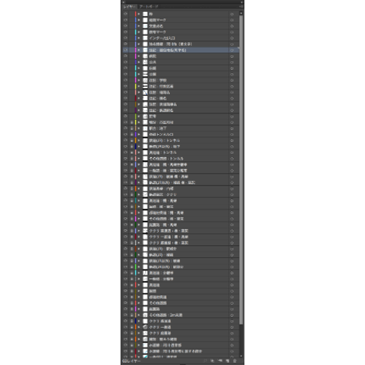The height and width of the screenshot is (365, 365).
Task: Click target circle of 水涯線：河川通常部 layer
Action: click(x=232, y=345)
